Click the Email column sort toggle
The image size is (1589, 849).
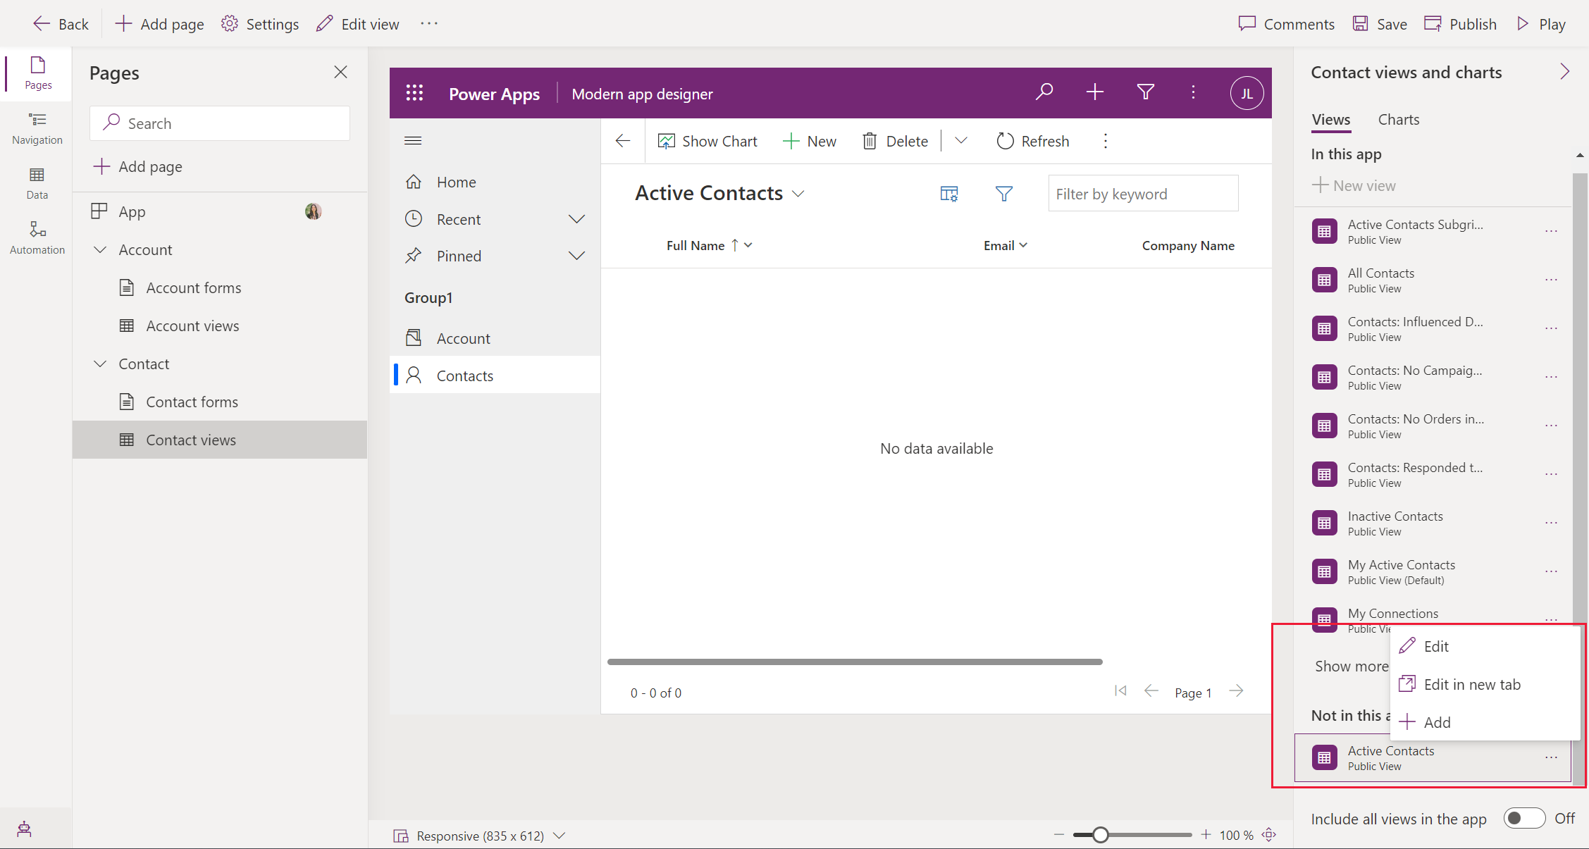coord(1025,246)
